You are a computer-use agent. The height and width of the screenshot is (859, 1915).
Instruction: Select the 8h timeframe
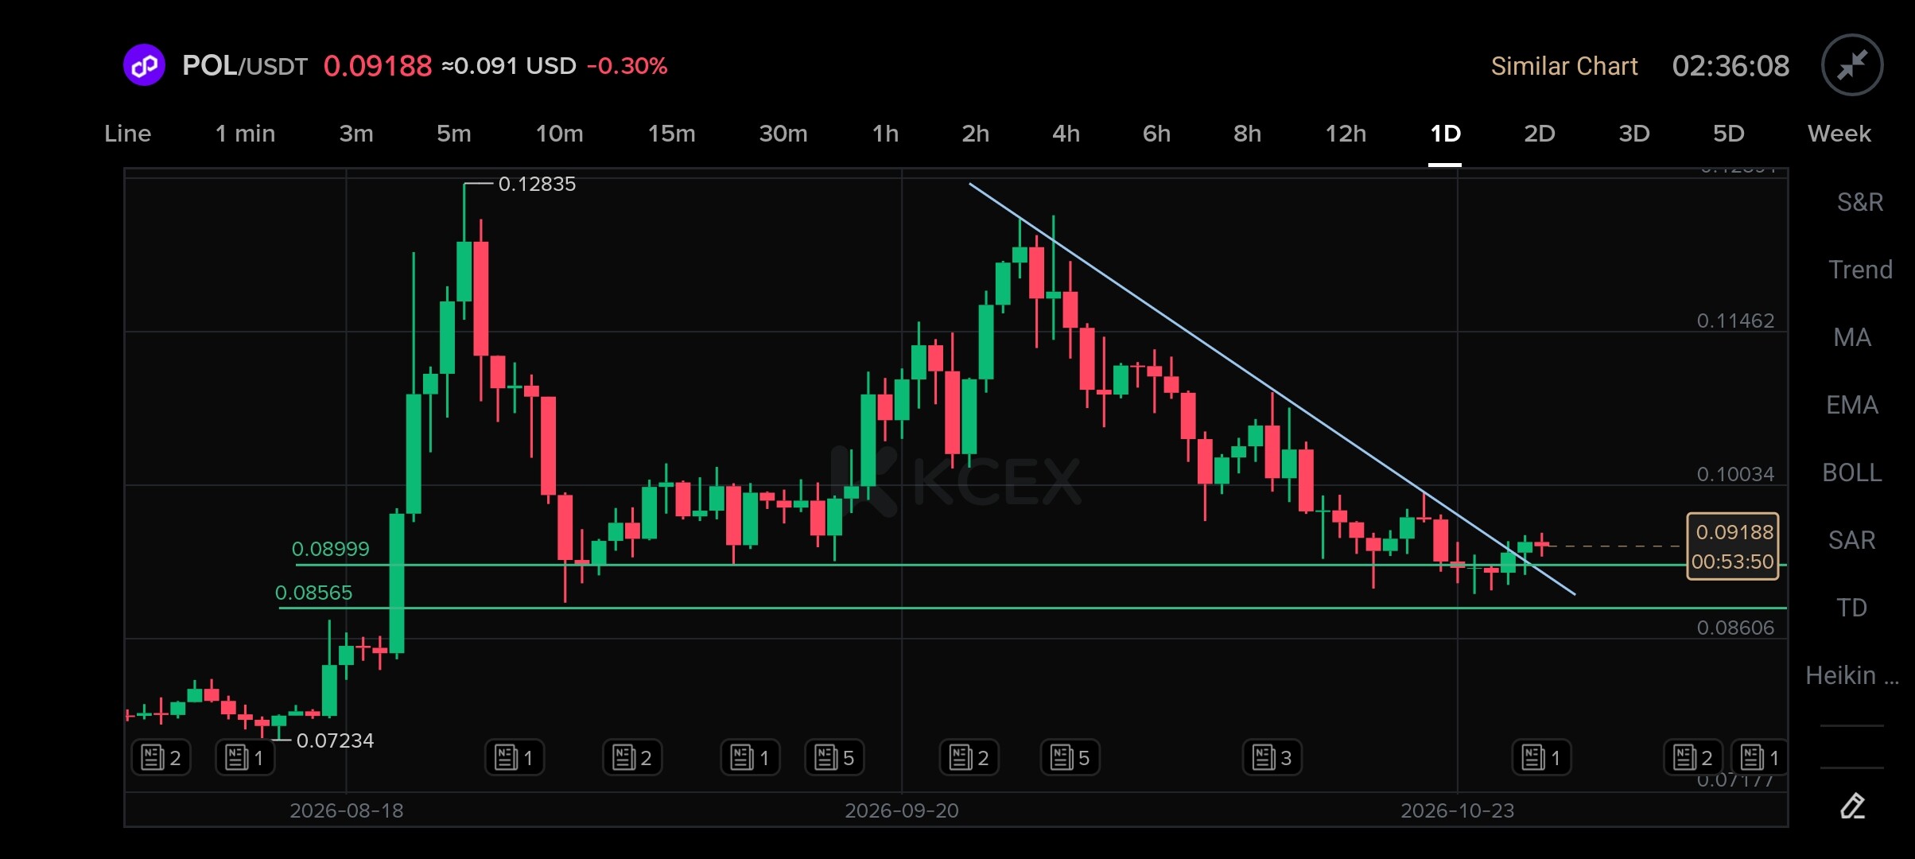pyautogui.click(x=1247, y=134)
